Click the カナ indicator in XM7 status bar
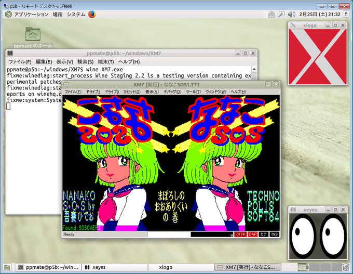 click(x=263, y=234)
